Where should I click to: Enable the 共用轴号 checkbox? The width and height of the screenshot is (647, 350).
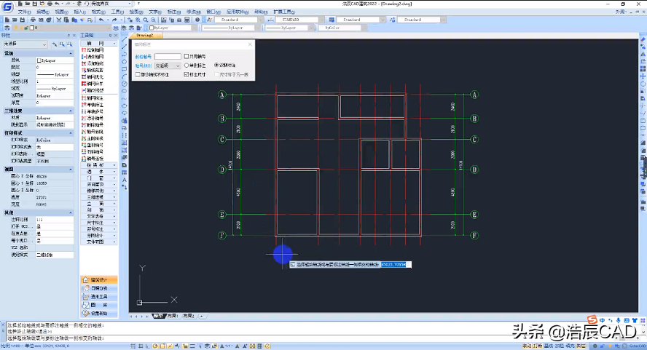pos(187,56)
